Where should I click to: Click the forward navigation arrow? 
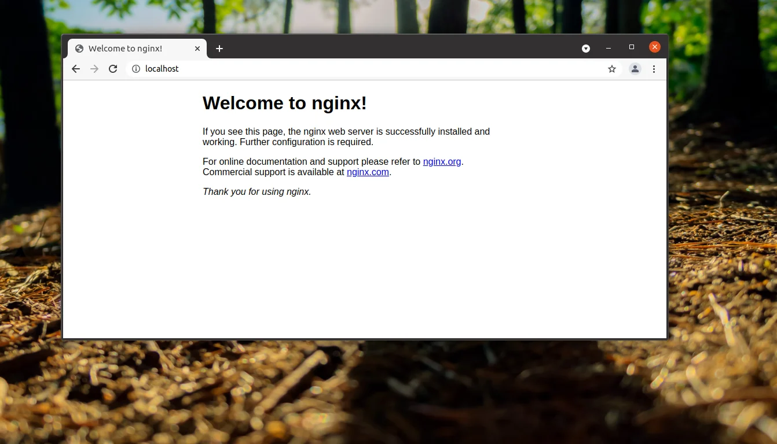(x=94, y=68)
